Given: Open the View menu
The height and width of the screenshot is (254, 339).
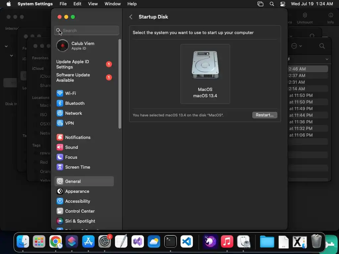Looking at the screenshot, I should coord(93,4).
